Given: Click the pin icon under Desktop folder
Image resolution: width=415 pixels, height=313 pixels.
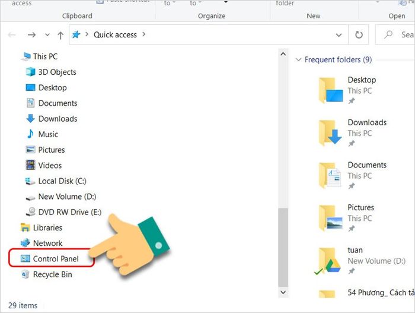Looking at the screenshot, I should click(x=351, y=101).
